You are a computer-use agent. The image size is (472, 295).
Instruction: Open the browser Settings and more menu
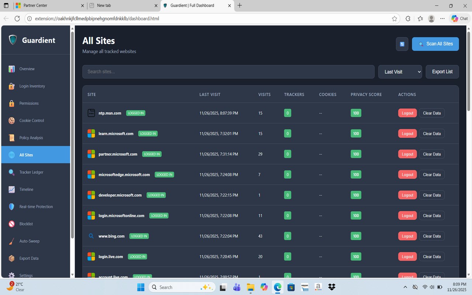[442, 18]
